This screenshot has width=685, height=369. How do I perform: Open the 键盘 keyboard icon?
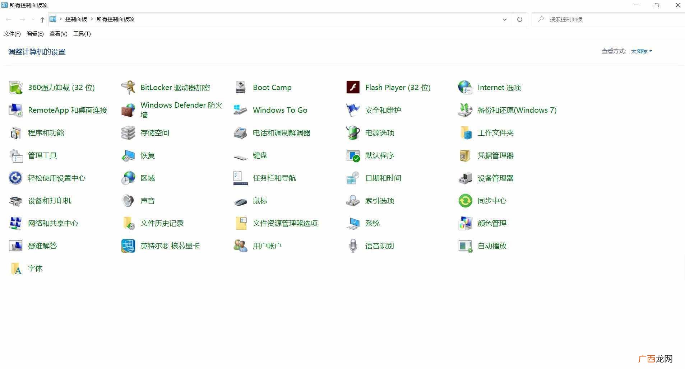tap(240, 157)
